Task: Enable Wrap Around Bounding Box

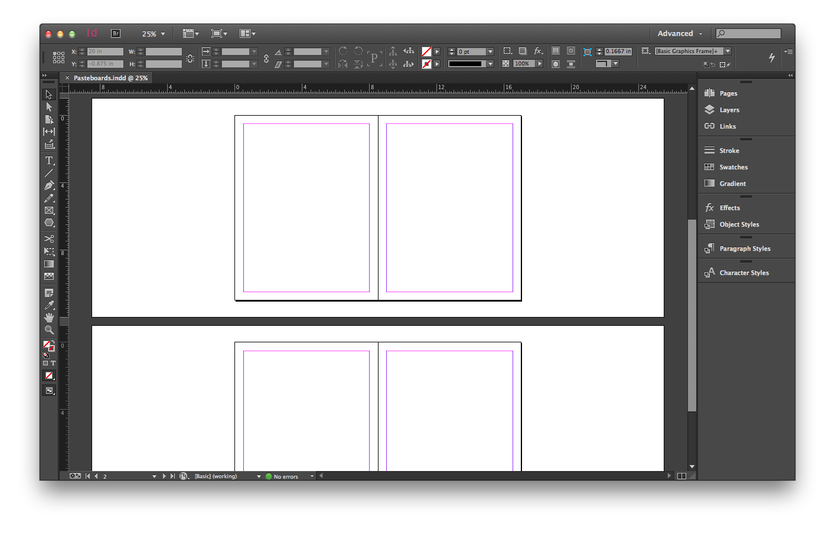Action: [x=571, y=51]
